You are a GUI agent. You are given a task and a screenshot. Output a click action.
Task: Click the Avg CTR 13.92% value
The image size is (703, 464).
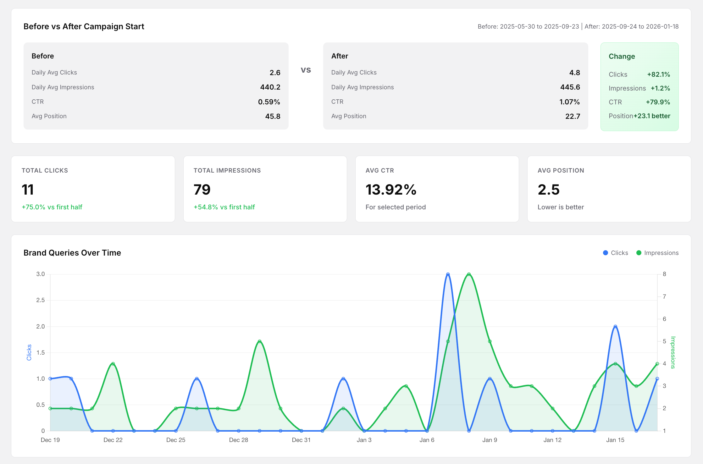391,190
